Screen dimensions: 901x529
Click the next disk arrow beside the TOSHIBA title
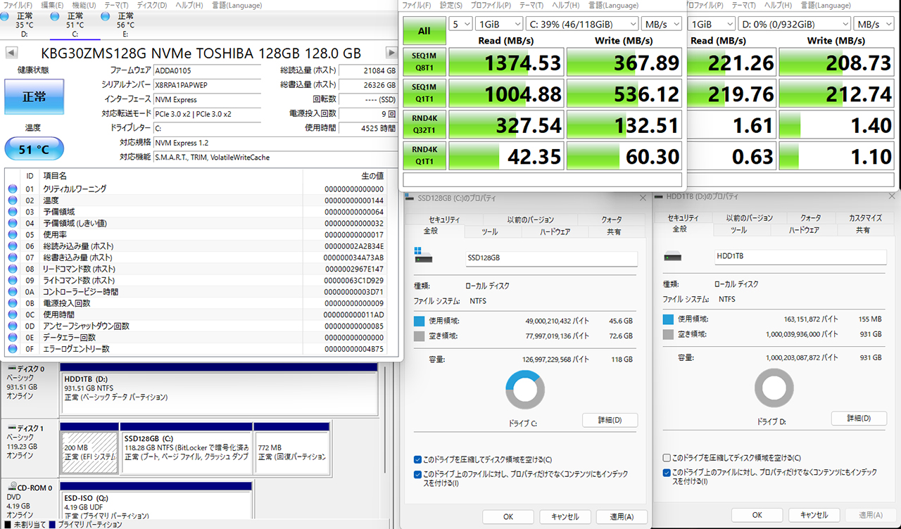(x=391, y=53)
